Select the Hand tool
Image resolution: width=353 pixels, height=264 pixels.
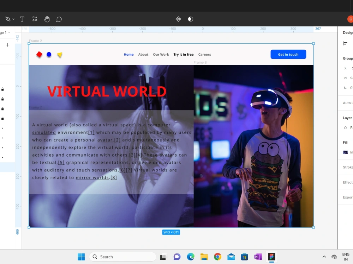point(47,19)
